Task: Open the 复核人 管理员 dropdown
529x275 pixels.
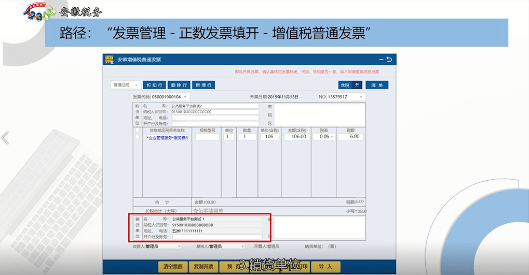Action: (x=242, y=247)
